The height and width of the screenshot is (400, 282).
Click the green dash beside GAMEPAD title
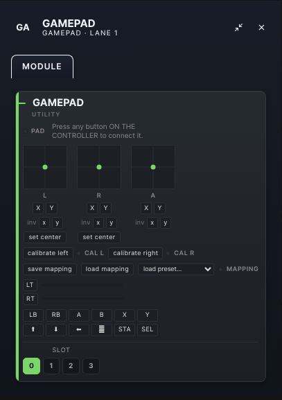(x=22, y=103)
